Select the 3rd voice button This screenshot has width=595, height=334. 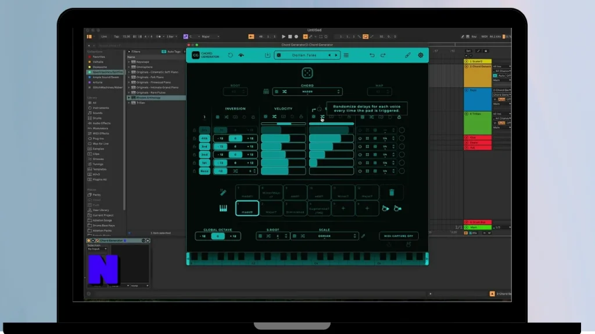(x=205, y=147)
